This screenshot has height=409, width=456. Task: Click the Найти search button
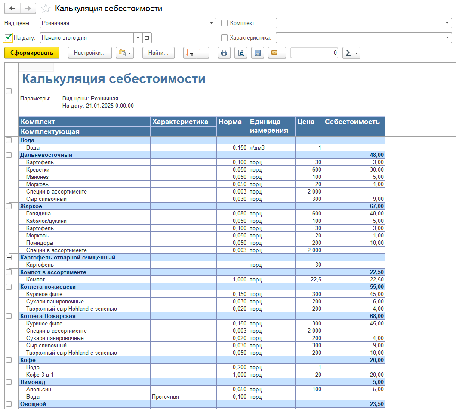(x=157, y=53)
